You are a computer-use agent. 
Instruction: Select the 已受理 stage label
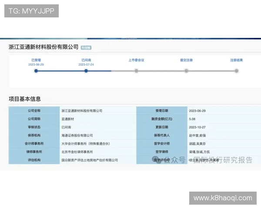click(36, 60)
